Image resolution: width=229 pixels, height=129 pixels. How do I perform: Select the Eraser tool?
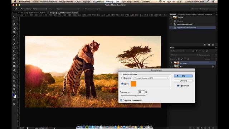tap(14, 55)
